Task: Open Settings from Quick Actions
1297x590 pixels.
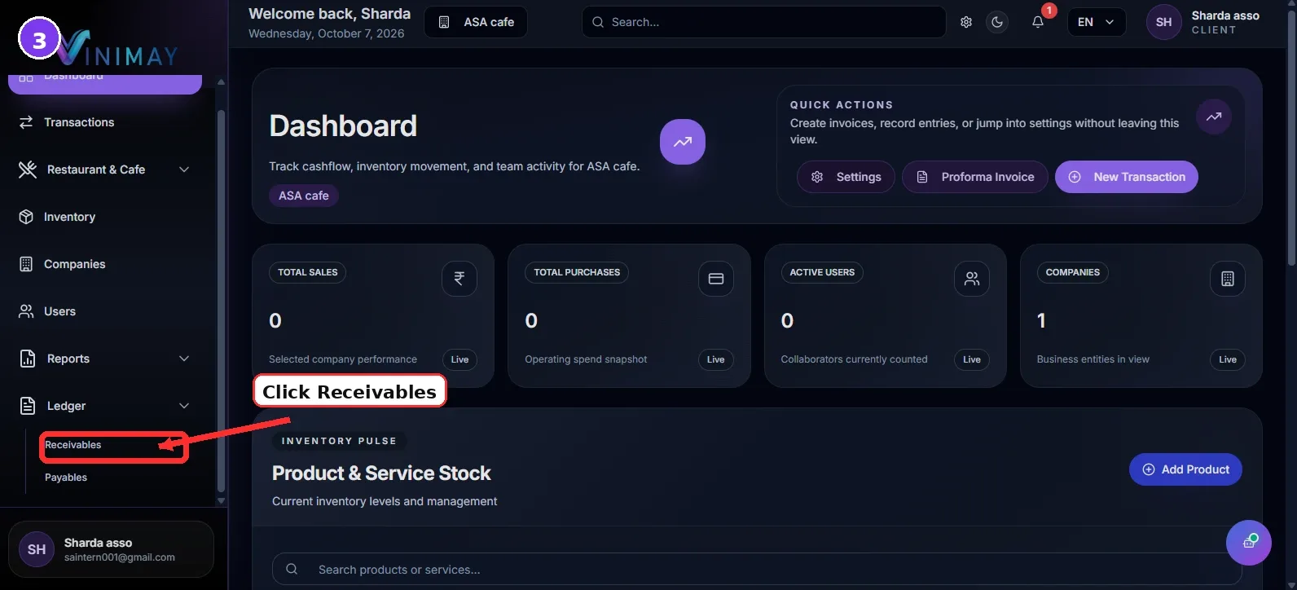Action: coord(846,177)
